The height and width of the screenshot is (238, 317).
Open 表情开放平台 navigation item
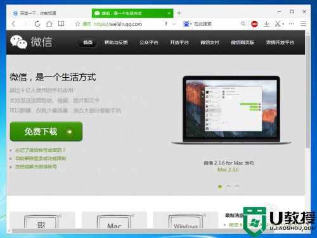(x=280, y=42)
